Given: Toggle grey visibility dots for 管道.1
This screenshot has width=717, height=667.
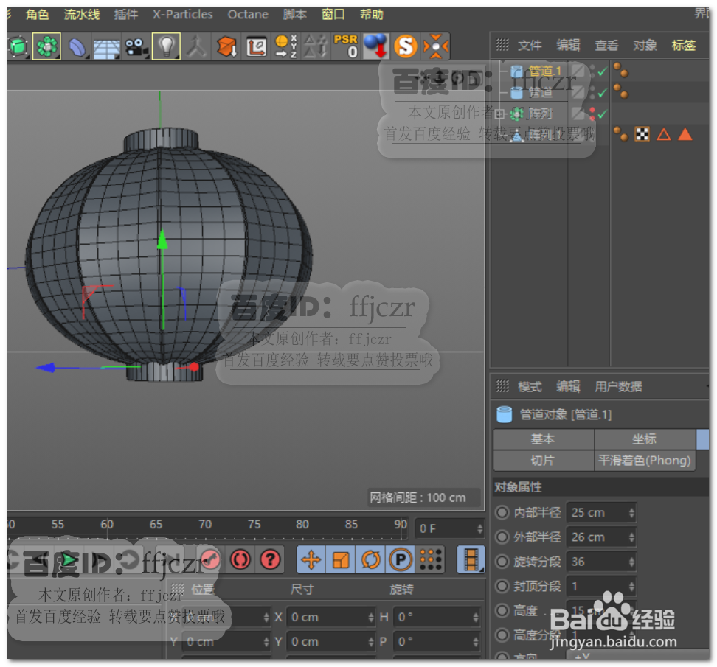Looking at the screenshot, I should point(592,71).
